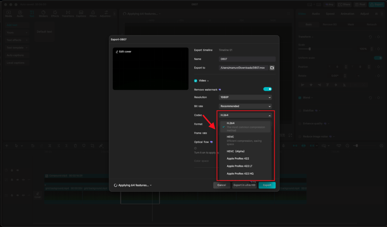The height and width of the screenshot is (227, 387).
Task: Open Captions tab in main window
Action: tap(81, 14)
